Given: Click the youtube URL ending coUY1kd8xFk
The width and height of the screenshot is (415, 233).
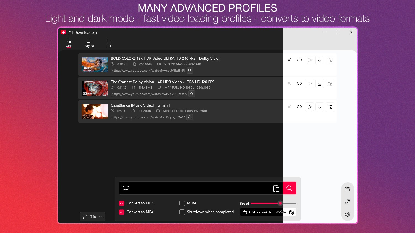Looking at the screenshot, I should [148, 71].
